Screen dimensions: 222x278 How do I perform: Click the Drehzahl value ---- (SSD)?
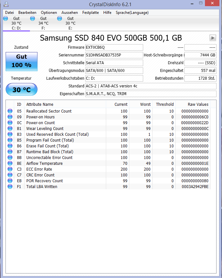pos(200,63)
